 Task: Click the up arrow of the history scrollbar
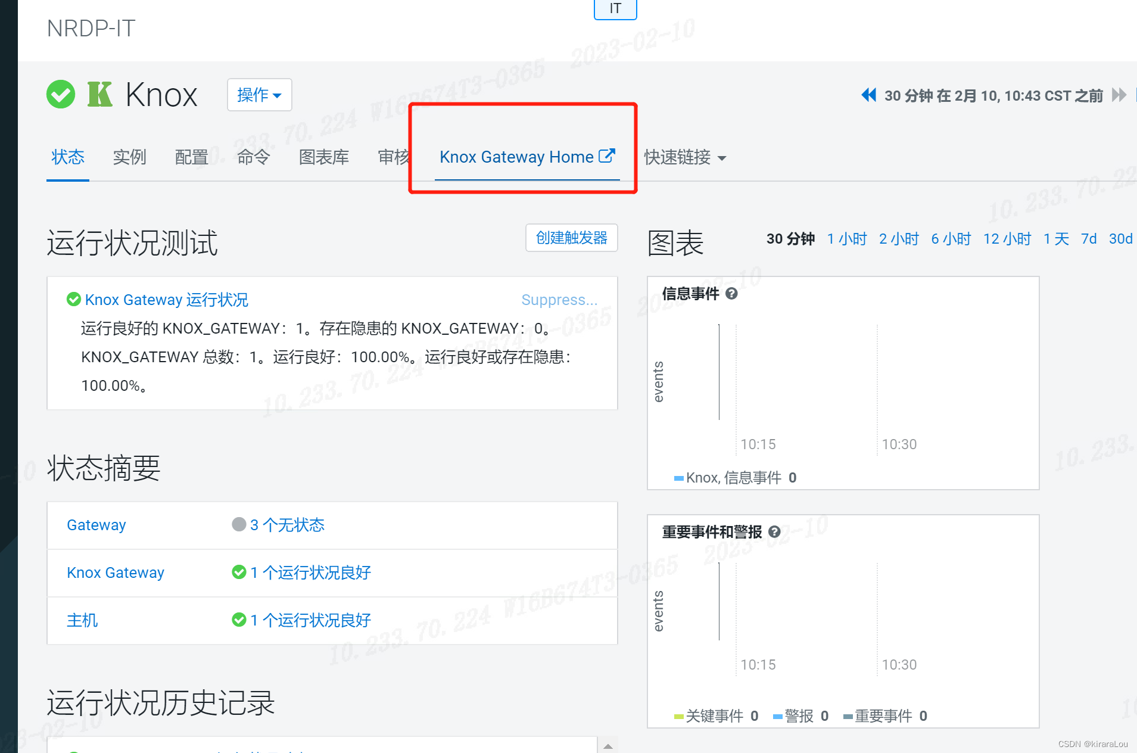click(608, 746)
